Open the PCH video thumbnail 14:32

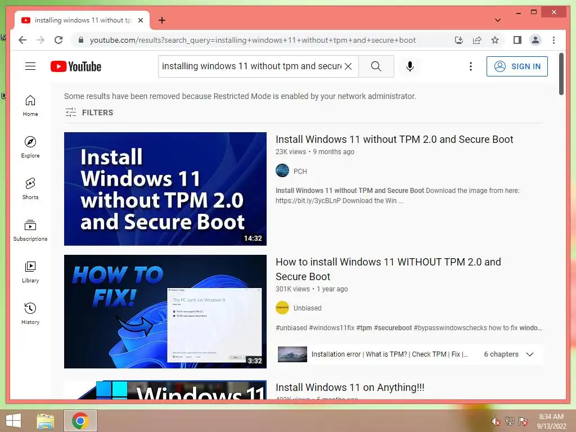coord(165,189)
